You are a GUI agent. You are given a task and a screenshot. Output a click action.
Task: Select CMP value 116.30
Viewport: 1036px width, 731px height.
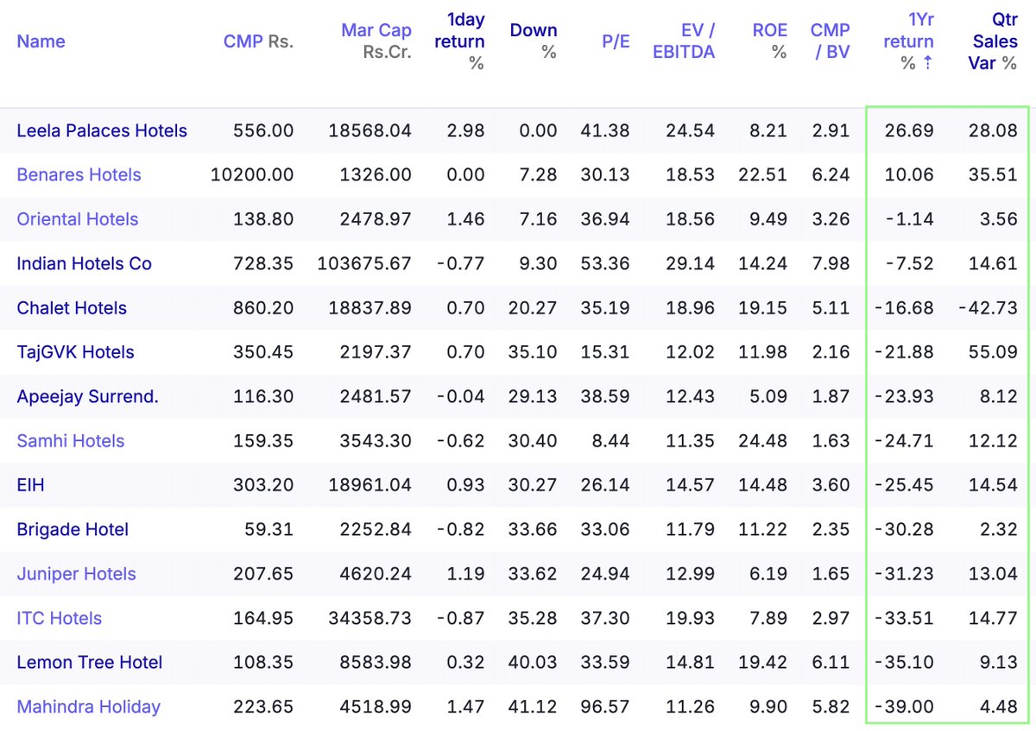[263, 397]
